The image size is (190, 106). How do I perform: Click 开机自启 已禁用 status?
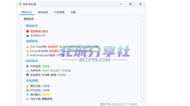[x=46, y=90]
